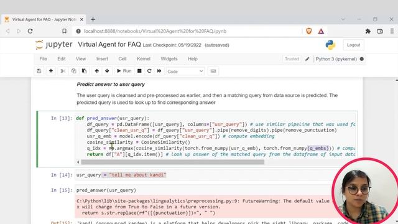Interrupt the kernel with stop icon
Image resolution: width=398 pixels, height=224 pixels.
(139, 71)
